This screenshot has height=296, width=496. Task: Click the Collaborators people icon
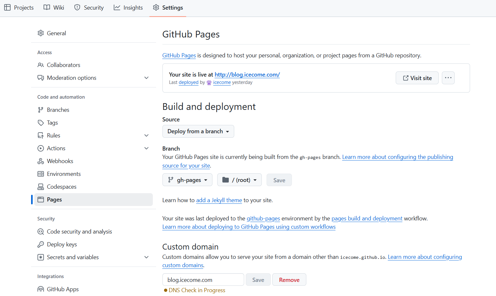(x=41, y=65)
